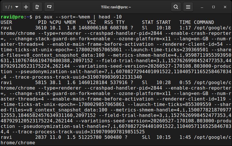Click the 'head -10' portion of the command
Viewport: 232px width, 146px height.
pyautogui.click(x=110, y=17)
